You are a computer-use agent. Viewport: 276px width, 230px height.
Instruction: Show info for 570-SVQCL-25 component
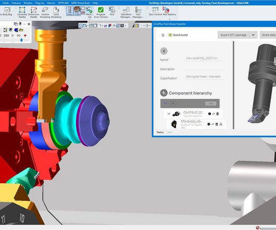tap(209, 124)
